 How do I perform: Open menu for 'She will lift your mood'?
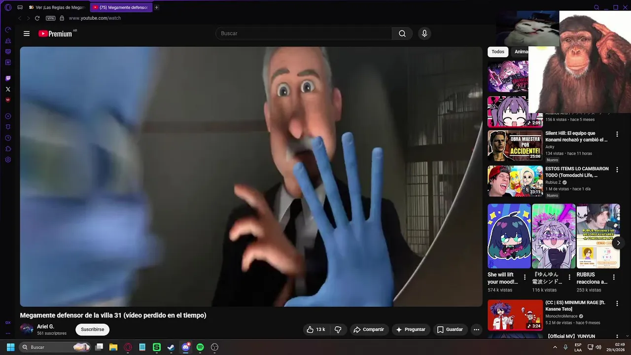(525, 277)
